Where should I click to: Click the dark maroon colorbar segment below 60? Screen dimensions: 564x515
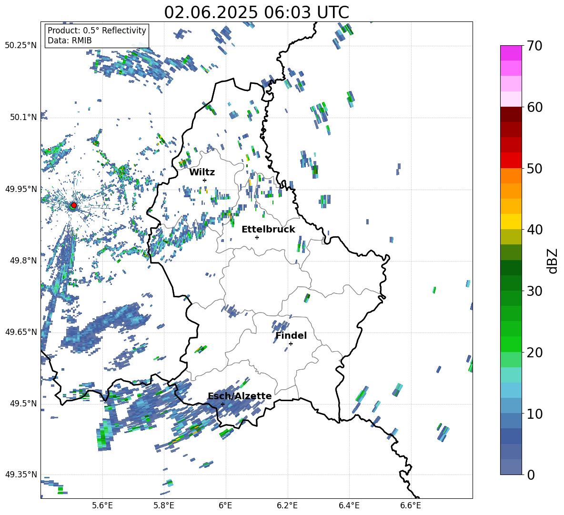511,114
